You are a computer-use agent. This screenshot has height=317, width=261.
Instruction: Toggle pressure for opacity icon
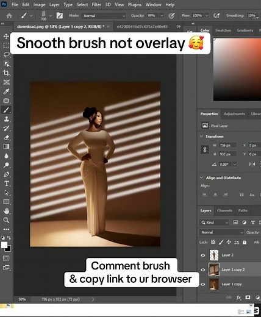click(171, 16)
